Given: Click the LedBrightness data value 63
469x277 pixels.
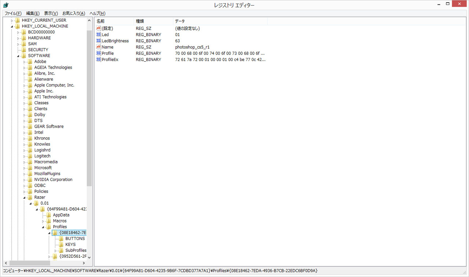Looking at the screenshot, I should click(177, 41).
